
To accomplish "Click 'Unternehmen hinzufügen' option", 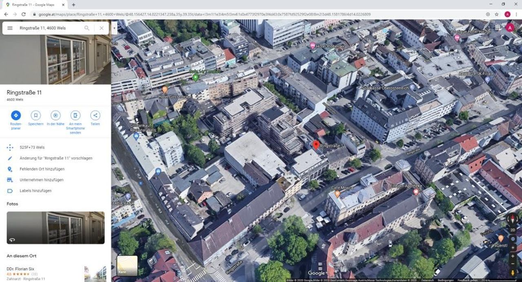I will [x=41, y=180].
